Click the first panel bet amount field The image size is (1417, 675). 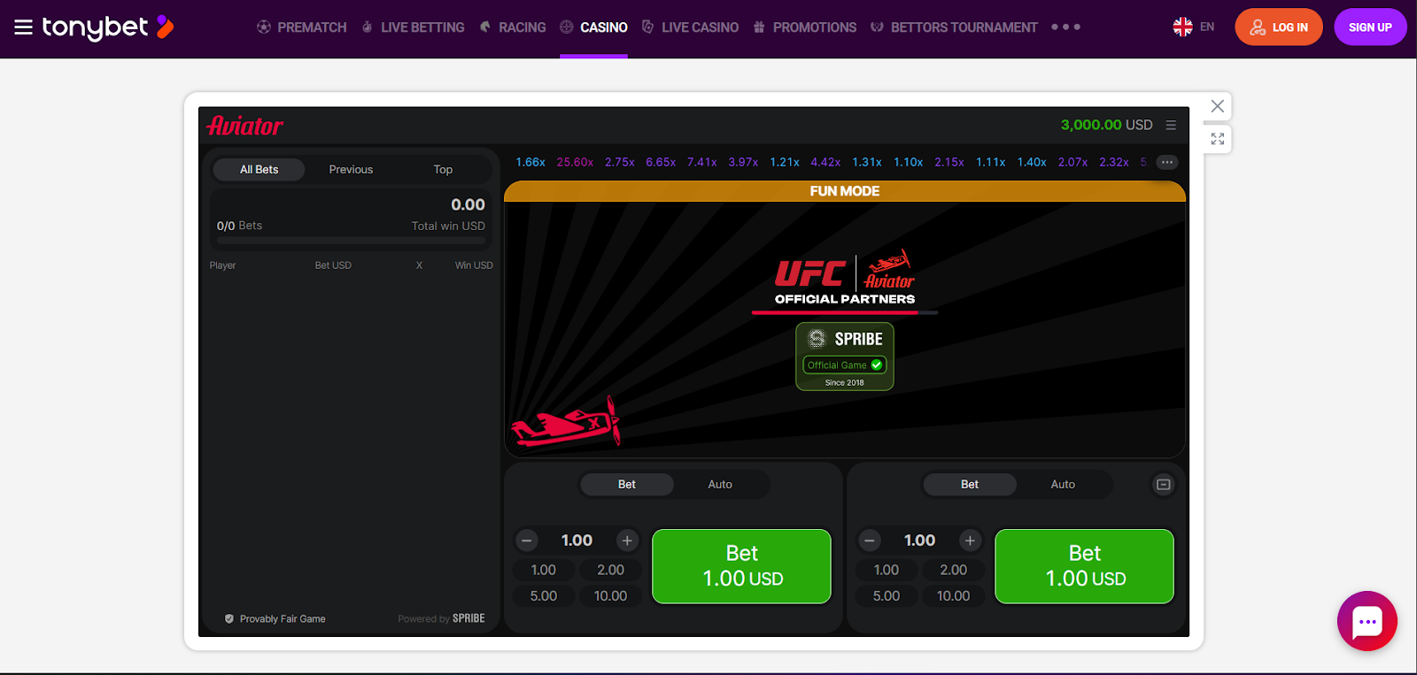pyautogui.click(x=577, y=541)
